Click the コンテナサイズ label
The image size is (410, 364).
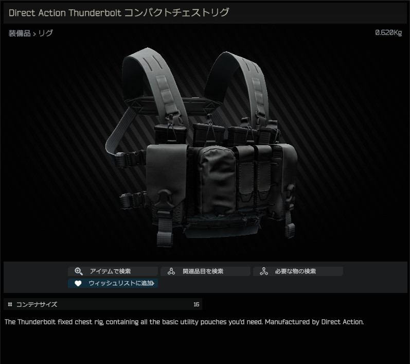click(37, 304)
